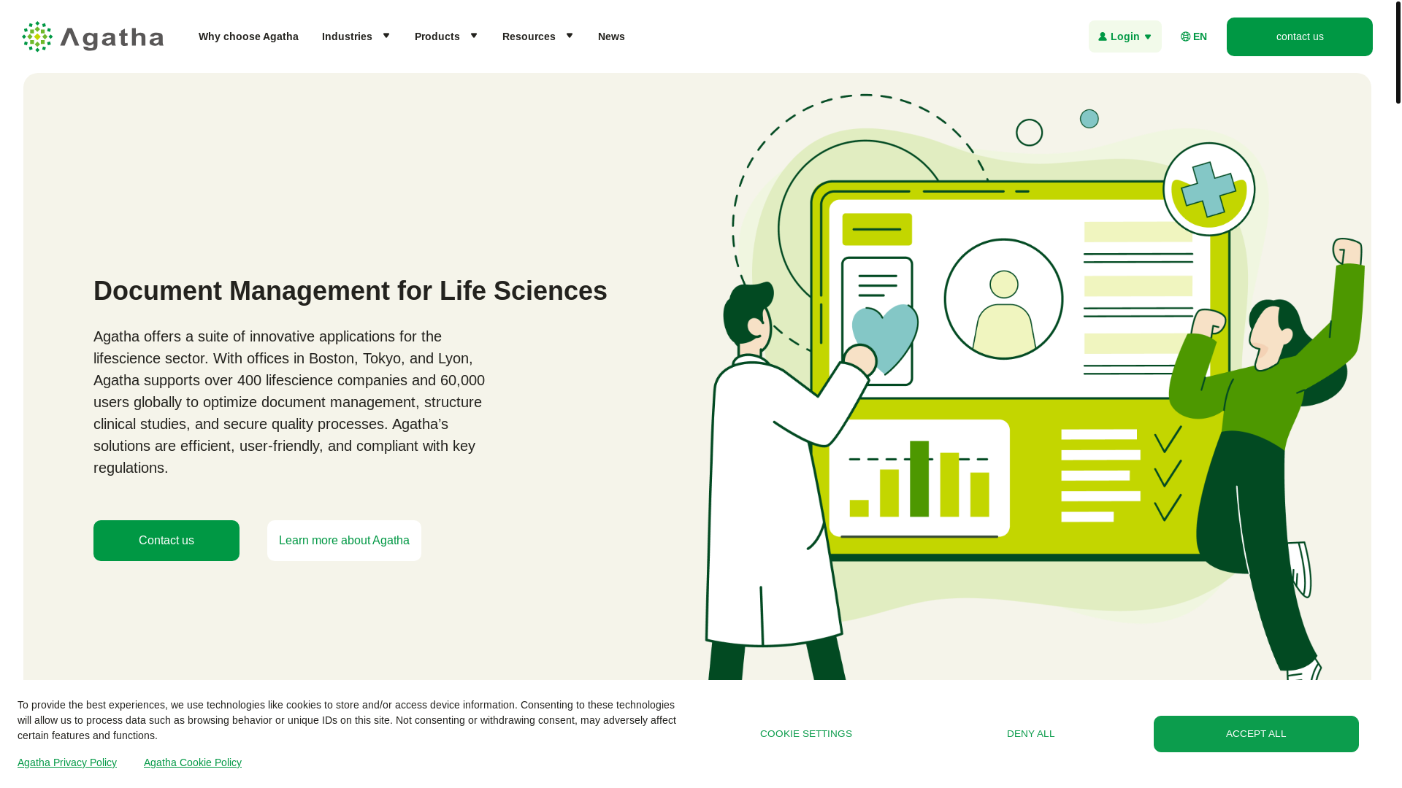Open the Industries menu

pyautogui.click(x=347, y=36)
